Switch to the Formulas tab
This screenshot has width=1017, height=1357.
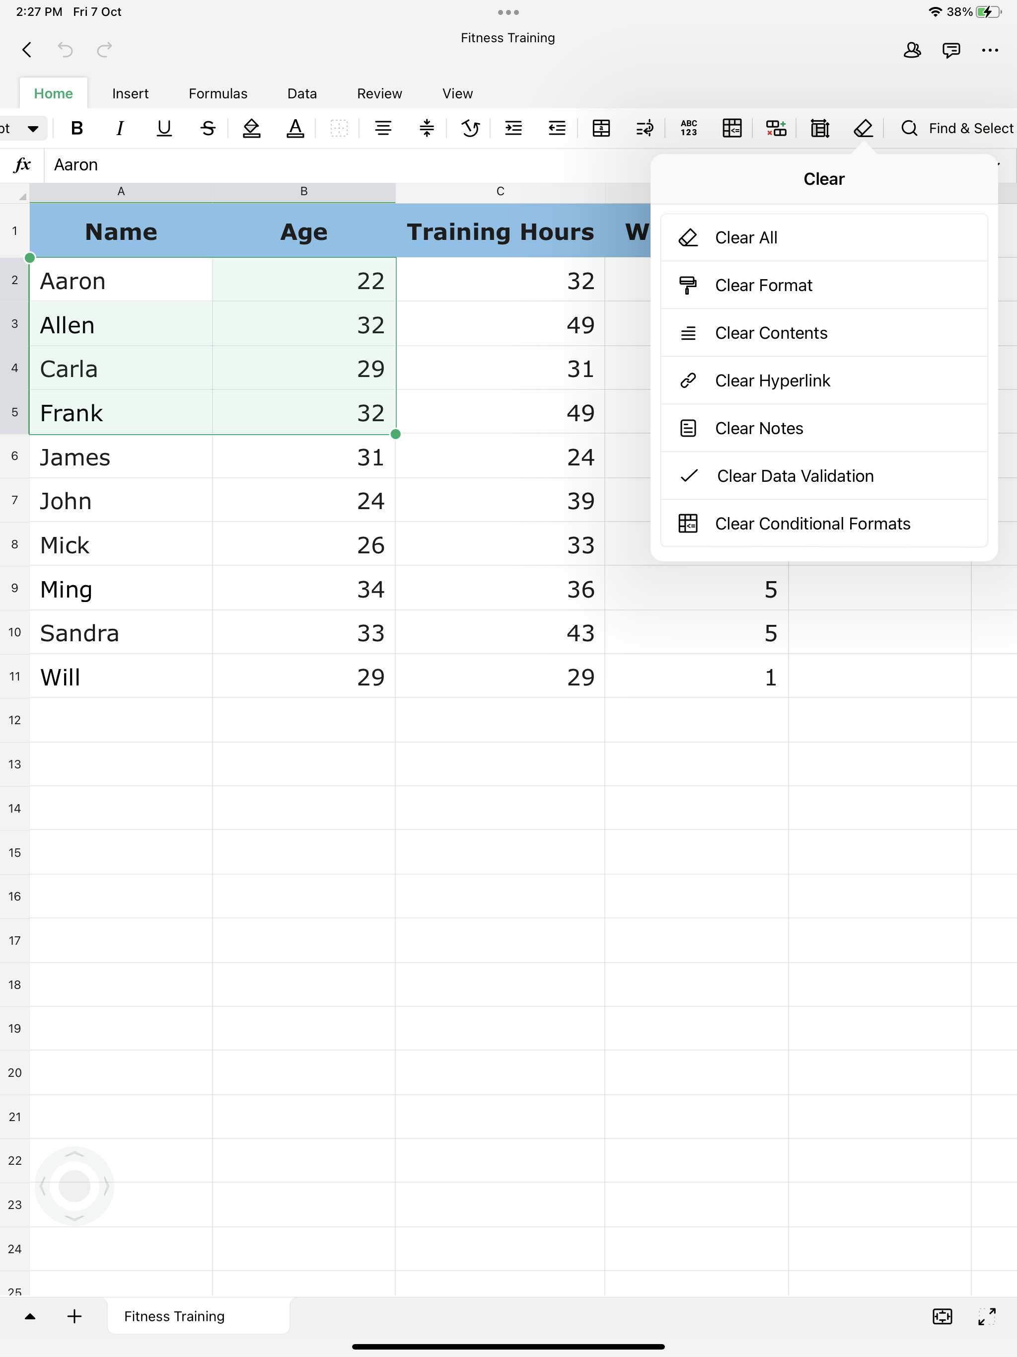tap(218, 93)
